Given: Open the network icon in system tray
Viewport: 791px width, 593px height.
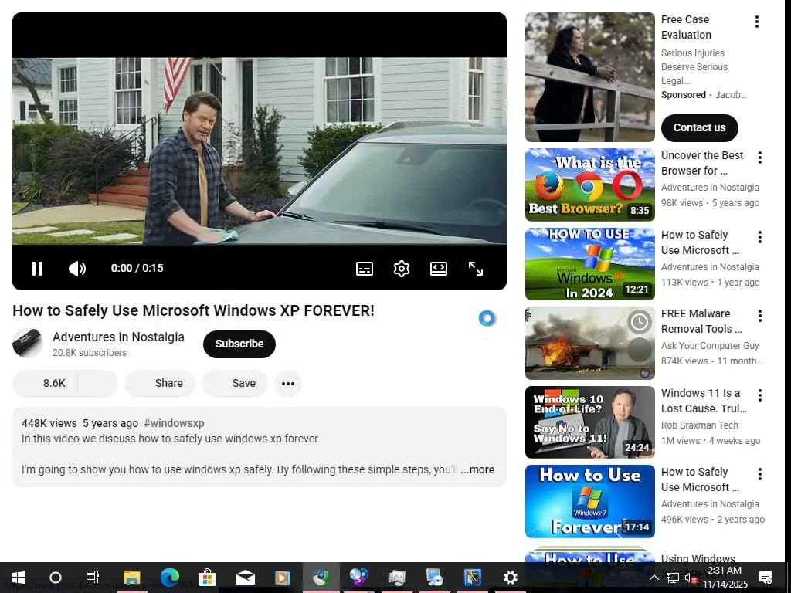Looking at the screenshot, I should 673,578.
